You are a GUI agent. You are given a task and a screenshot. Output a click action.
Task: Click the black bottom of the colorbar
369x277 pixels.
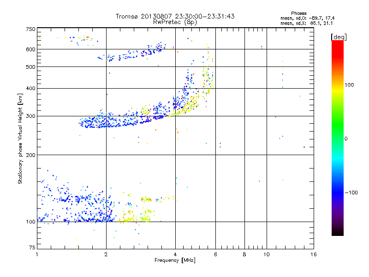point(338,232)
